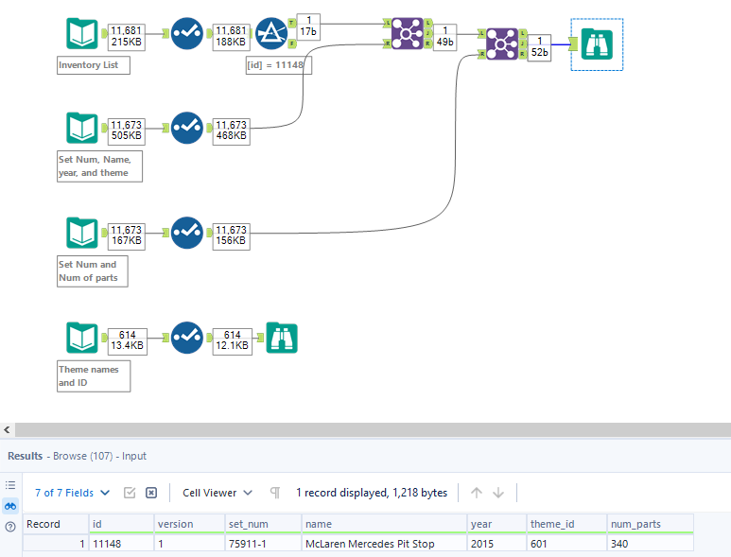This screenshot has height=557, width=731.
Task: Click the Theme names and ID annotation
Action: click(x=94, y=376)
